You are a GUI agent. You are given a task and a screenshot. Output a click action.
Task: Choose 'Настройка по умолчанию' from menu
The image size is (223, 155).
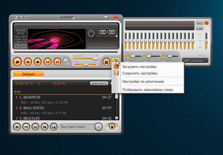[x=143, y=81]
